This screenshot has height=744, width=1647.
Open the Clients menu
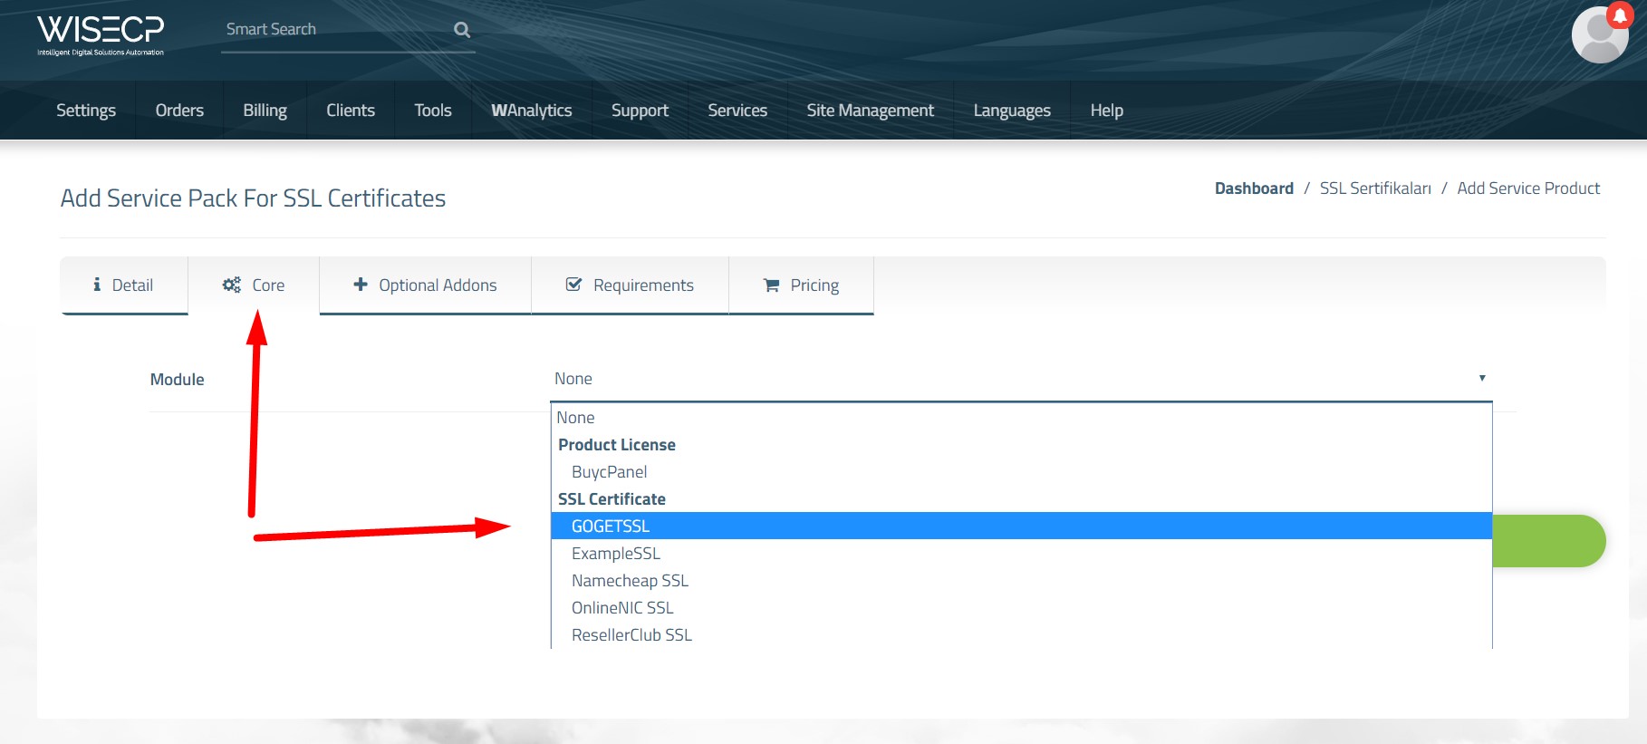pos(351,111)
